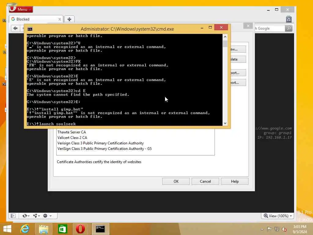This screenshot has height=235, width=313.
Task: Select VeriSign Class 3 certificate G5 entry
Action: (x=105, y=149)
